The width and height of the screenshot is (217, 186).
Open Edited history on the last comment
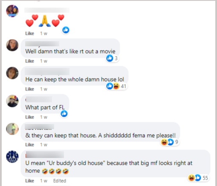point(60,181)
